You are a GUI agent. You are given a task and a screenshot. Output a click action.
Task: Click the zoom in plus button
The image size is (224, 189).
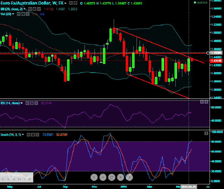point(121,178)
